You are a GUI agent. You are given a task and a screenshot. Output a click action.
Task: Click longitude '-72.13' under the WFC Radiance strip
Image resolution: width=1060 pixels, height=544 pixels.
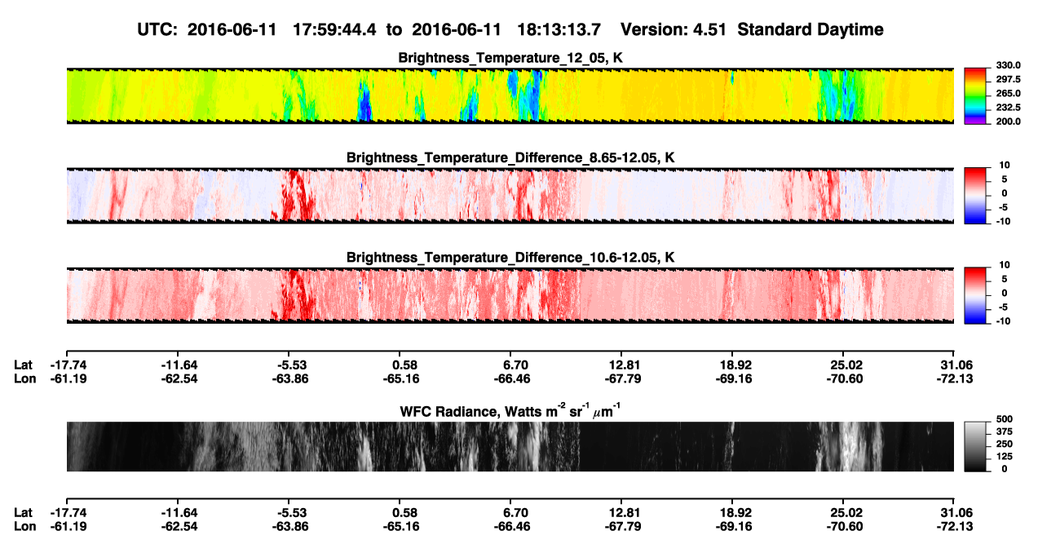point(953,527)
